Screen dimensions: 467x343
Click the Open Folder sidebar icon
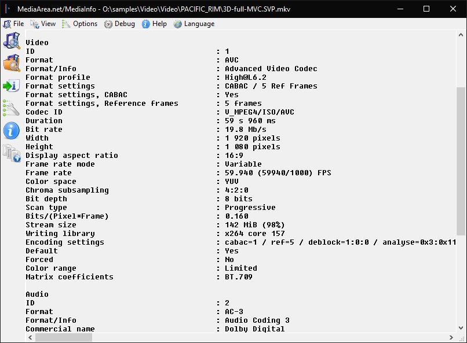(12, 63)
